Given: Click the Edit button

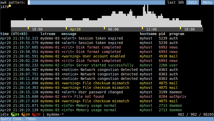Looking at the screenshot, I should 193,2.
